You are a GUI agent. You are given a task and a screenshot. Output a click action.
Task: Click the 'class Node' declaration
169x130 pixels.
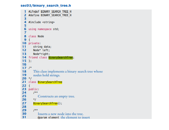[36, 36]
